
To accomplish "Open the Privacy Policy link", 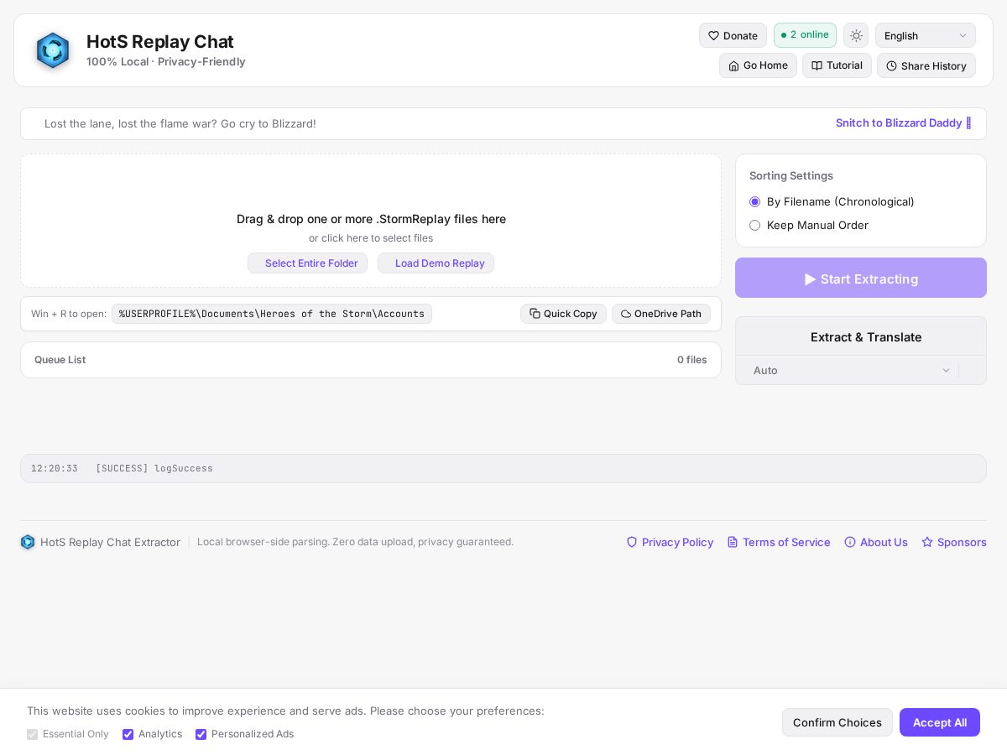I will click(670, 542).
